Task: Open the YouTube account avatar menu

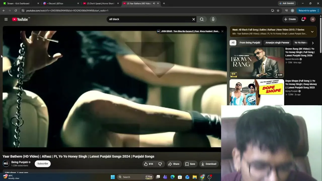Action: point(313,19)
